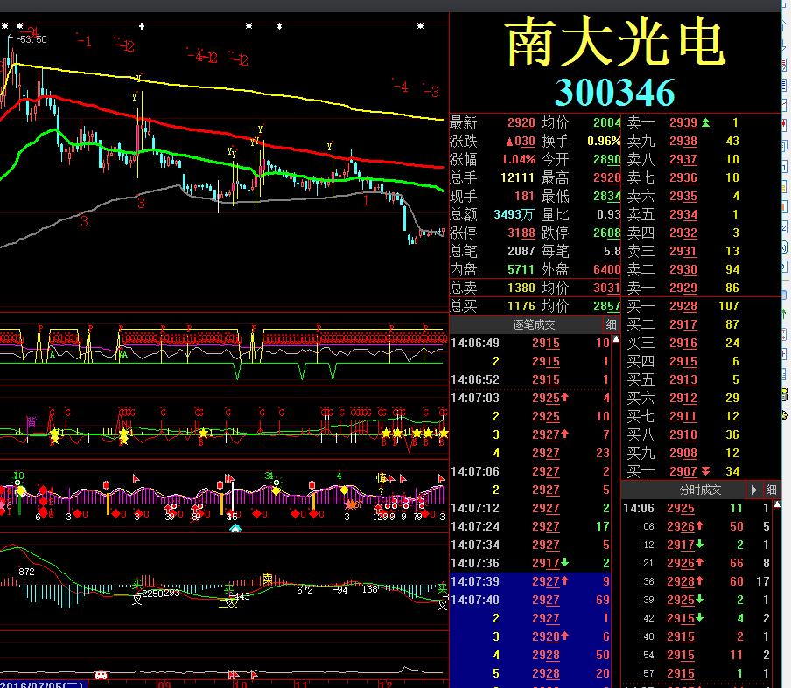
Task: Click the 今开 value 2890
Action: coord(607,160)
